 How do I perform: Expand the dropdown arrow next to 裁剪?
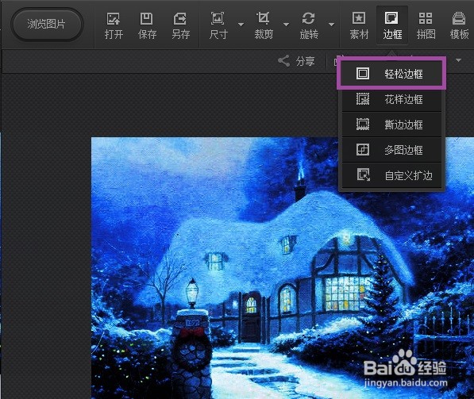coord(286,24)
